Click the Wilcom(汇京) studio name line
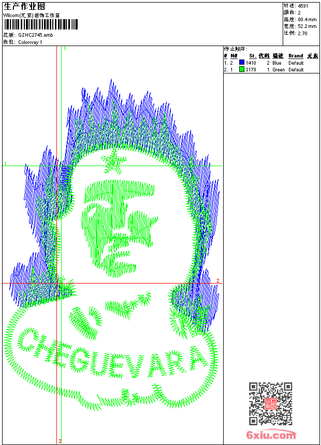The width and height of the screenshot is (321, 445). [x=32, y=16]
